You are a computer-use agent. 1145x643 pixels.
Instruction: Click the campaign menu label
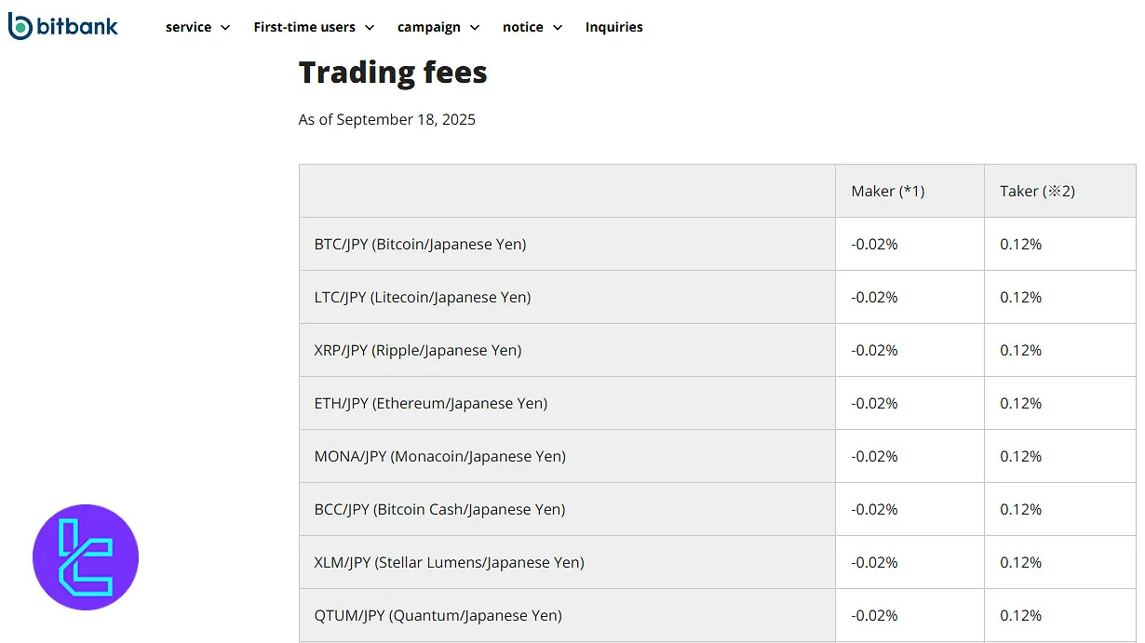pyautogui.click(x=428, y=27)
